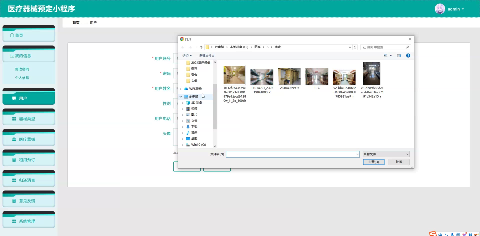
Task: Click the grid icon beside 归还消毒
Action: click(14, 180)
